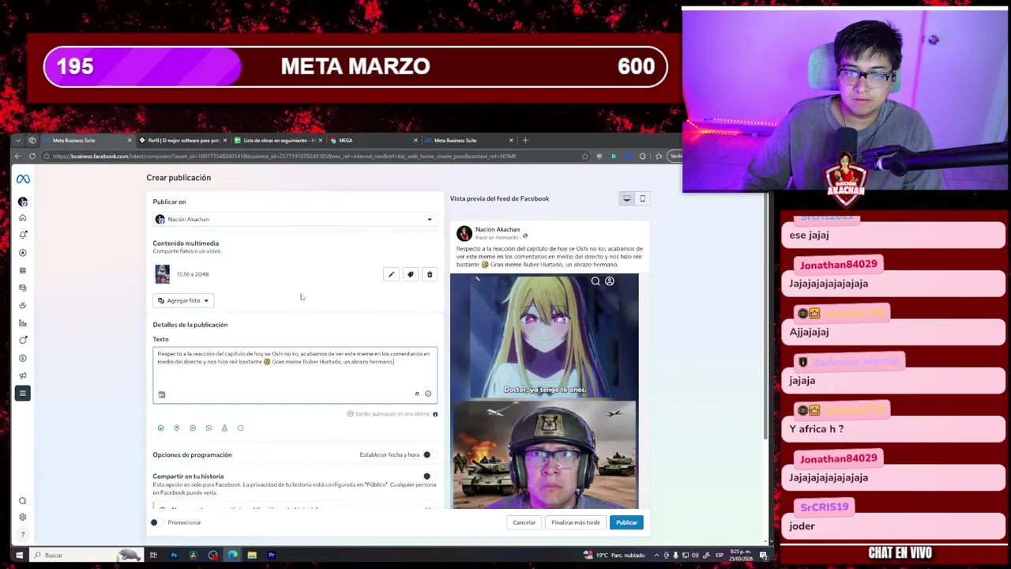Open File Explorer from the taskbar
Image resolution: width=1011 pixels, height=569 pixels.
[252, 555]
